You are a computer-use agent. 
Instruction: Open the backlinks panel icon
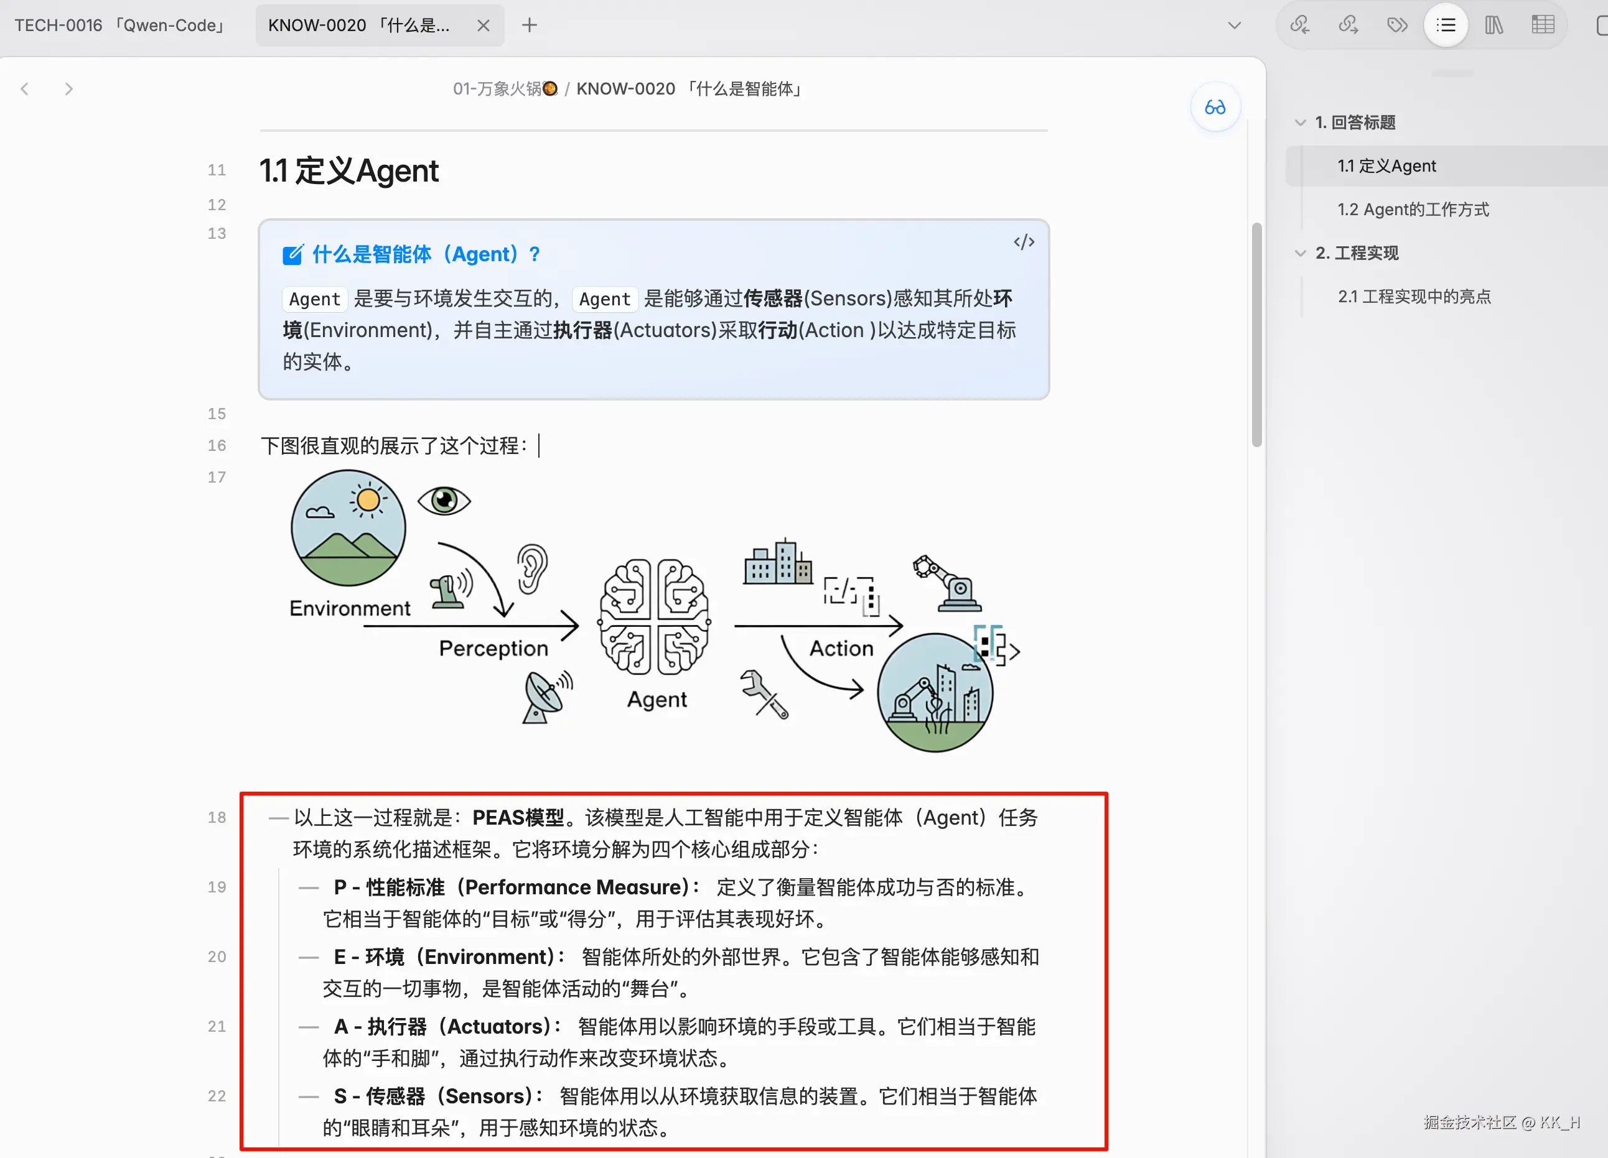click(x=1301, y=24)
